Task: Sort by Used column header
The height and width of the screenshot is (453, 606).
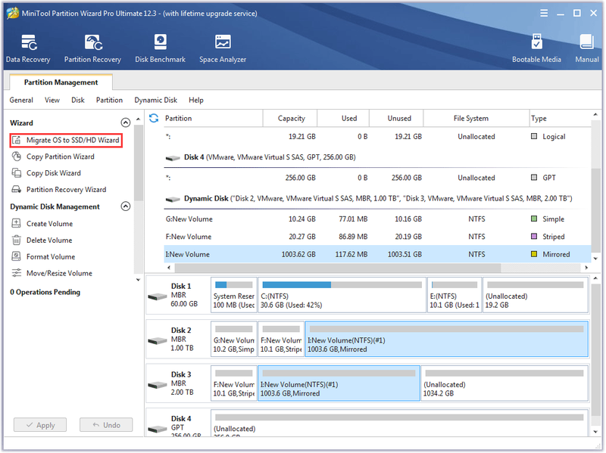Action: (x=343, y=118)
